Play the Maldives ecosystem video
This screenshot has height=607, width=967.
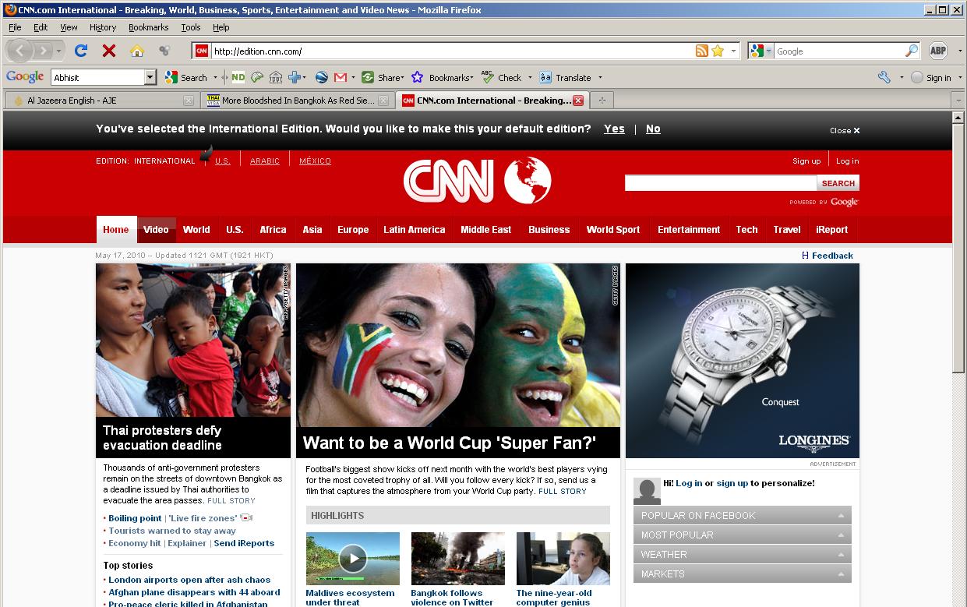[353, 558]
